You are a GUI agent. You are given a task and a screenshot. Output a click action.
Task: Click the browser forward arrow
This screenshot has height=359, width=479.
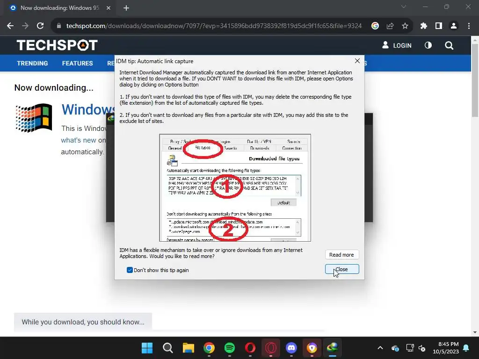point(25,26)
